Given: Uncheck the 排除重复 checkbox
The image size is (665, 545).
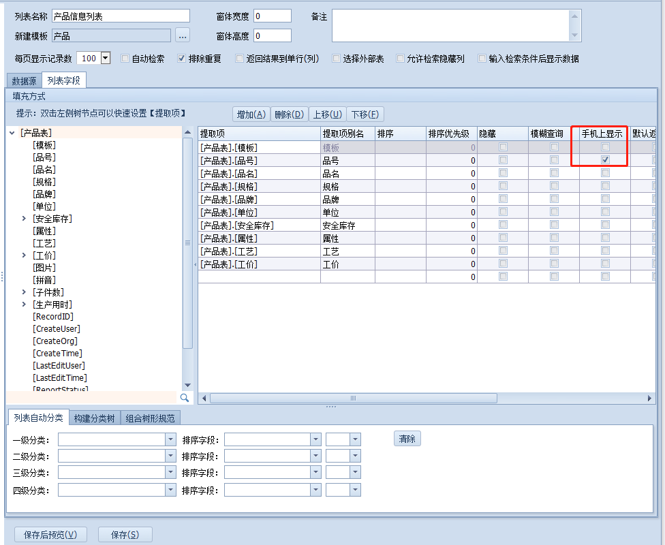Looking at the screenshot, I should pyautogui.click(x=182, y=59).
